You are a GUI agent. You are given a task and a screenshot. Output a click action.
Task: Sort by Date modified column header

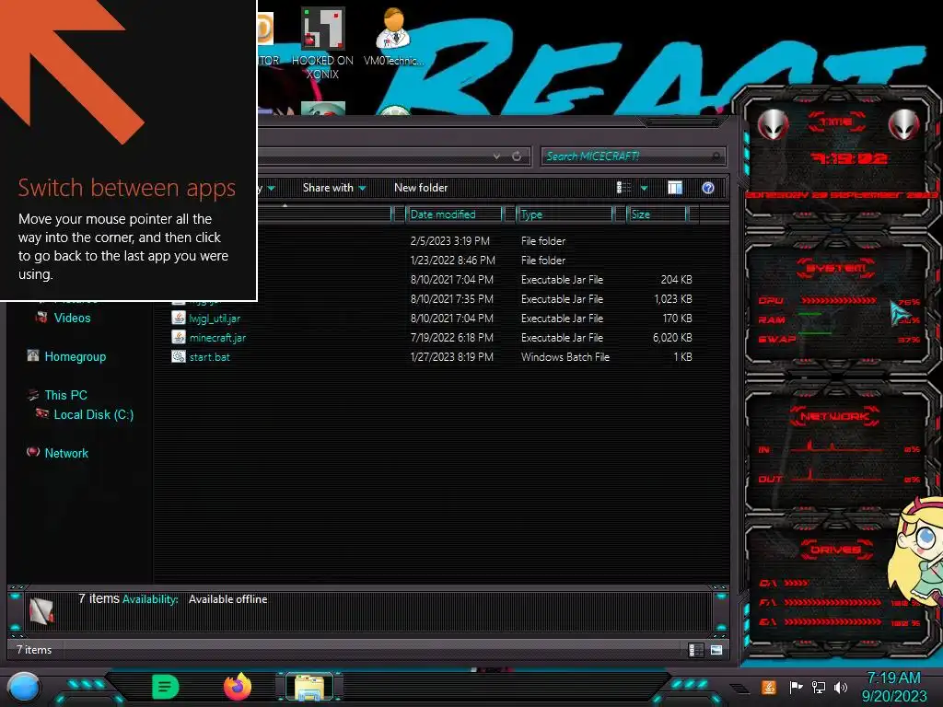point(453,214)
